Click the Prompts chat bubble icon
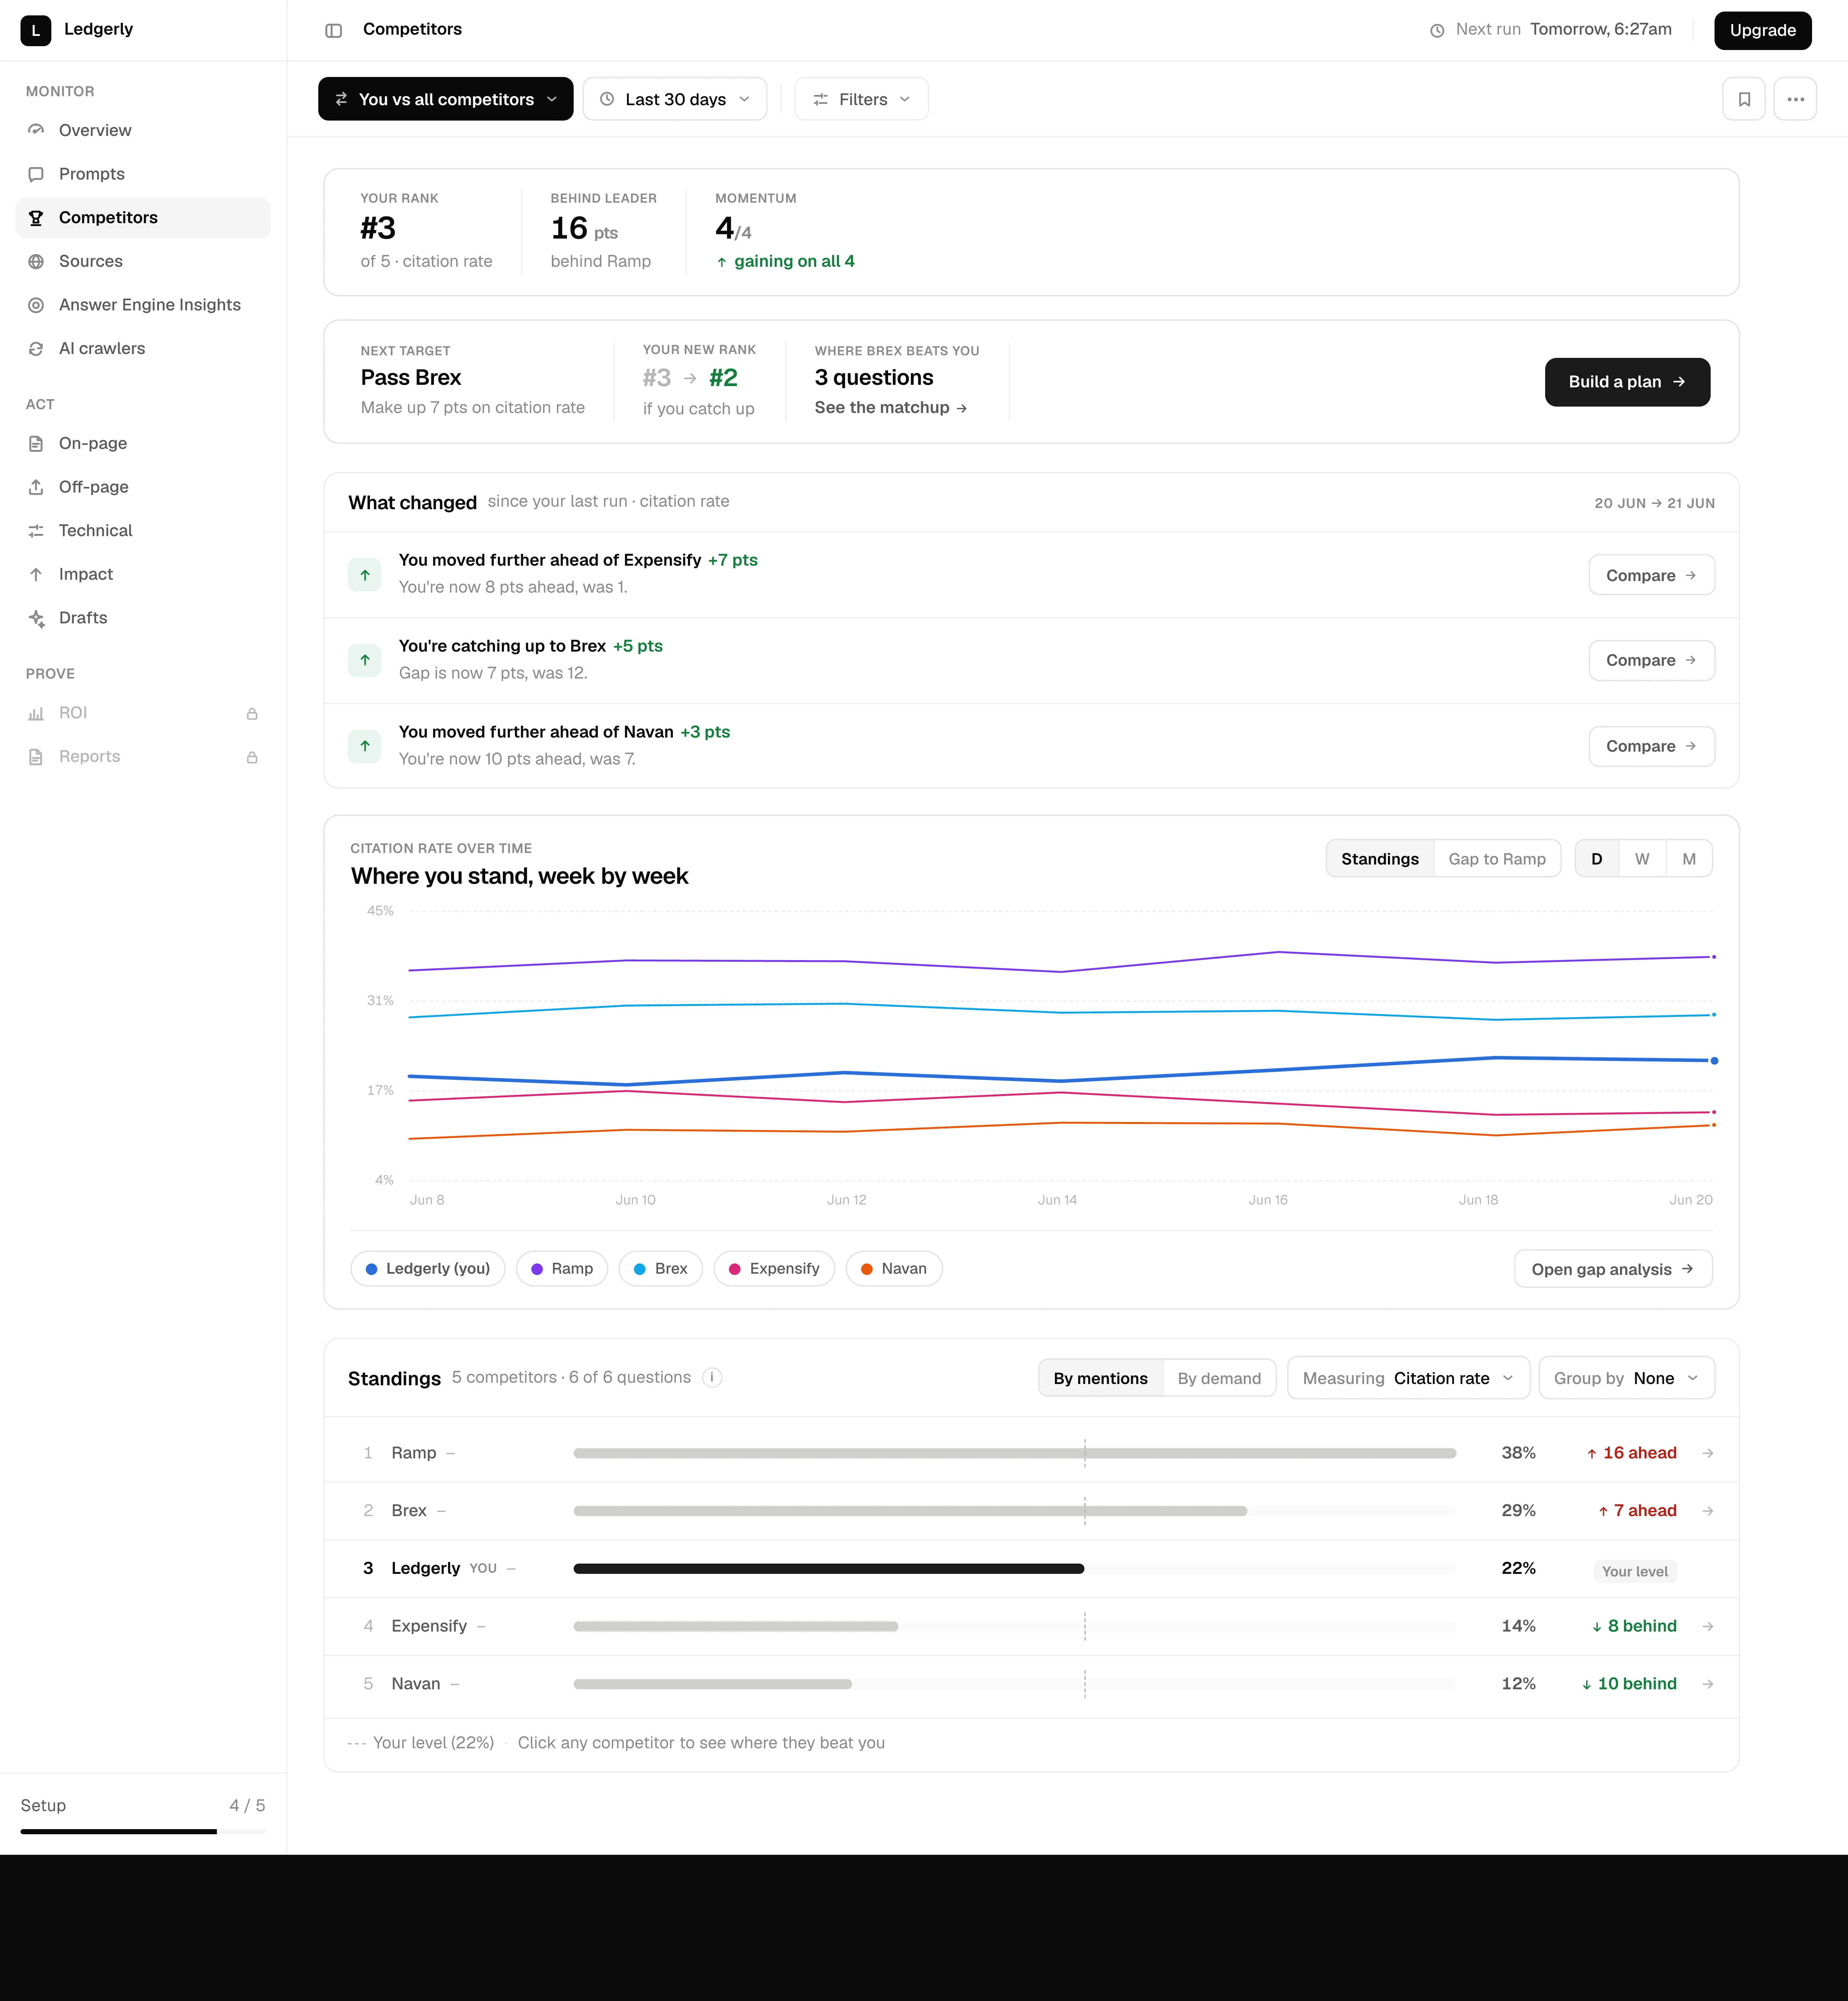This screenshot has height=2001, width=1848. tap(36, 174)
